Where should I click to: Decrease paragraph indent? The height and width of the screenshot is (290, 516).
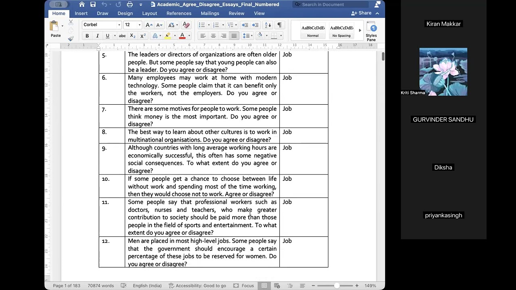245,25
